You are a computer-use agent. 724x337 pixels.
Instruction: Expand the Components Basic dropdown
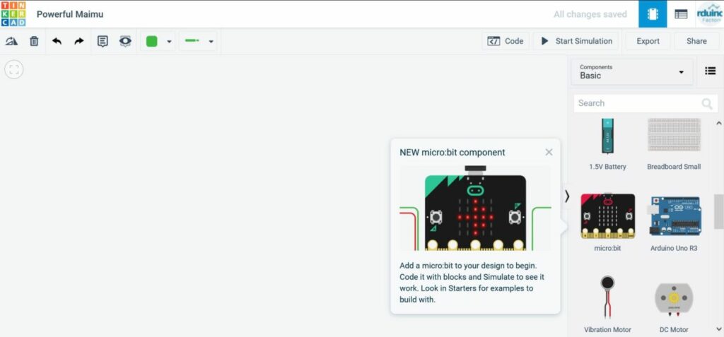pos(631,71)
